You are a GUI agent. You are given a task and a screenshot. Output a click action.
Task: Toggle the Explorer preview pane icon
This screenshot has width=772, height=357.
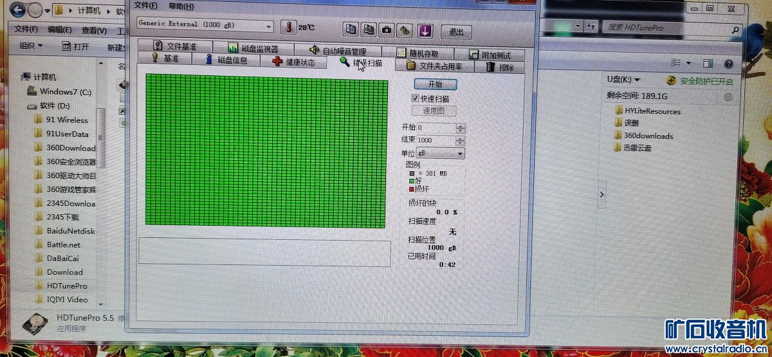(x=708, y=64)
